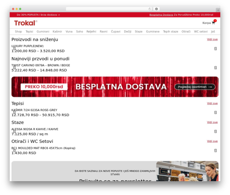Screen dimensions: 230x195
Task: Open RC1 MOULDED MAT RBC6 product
Action: tap(43, 148)
